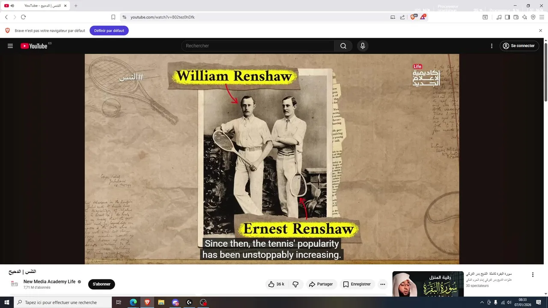The width and height of the screenshot is (548, 308).
Task: Open Brave VPN shield icon
Action: (533, 17)
